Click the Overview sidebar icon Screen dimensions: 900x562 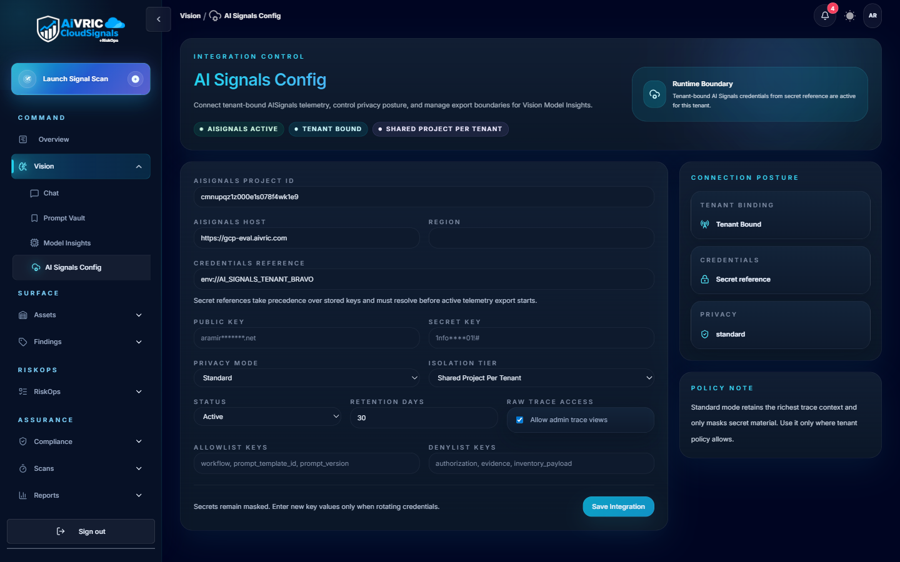point(23,139)
